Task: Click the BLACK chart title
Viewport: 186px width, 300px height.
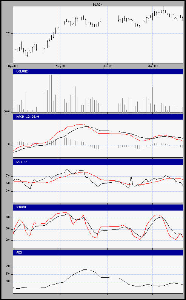Action: (x=98, y=5)
